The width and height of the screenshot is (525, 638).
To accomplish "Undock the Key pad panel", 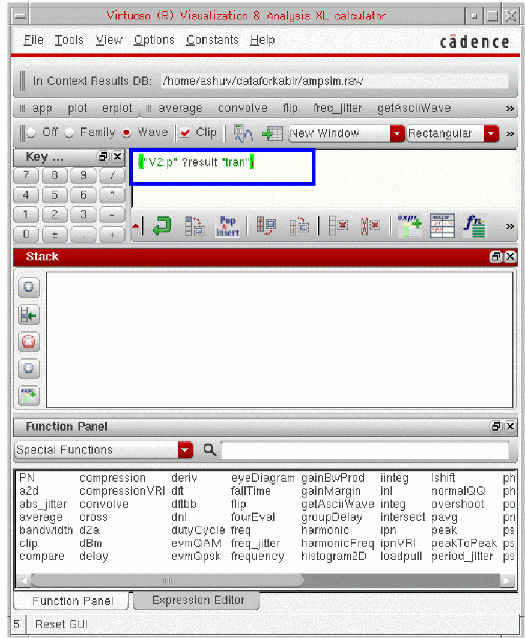I will tap(103, 157).
